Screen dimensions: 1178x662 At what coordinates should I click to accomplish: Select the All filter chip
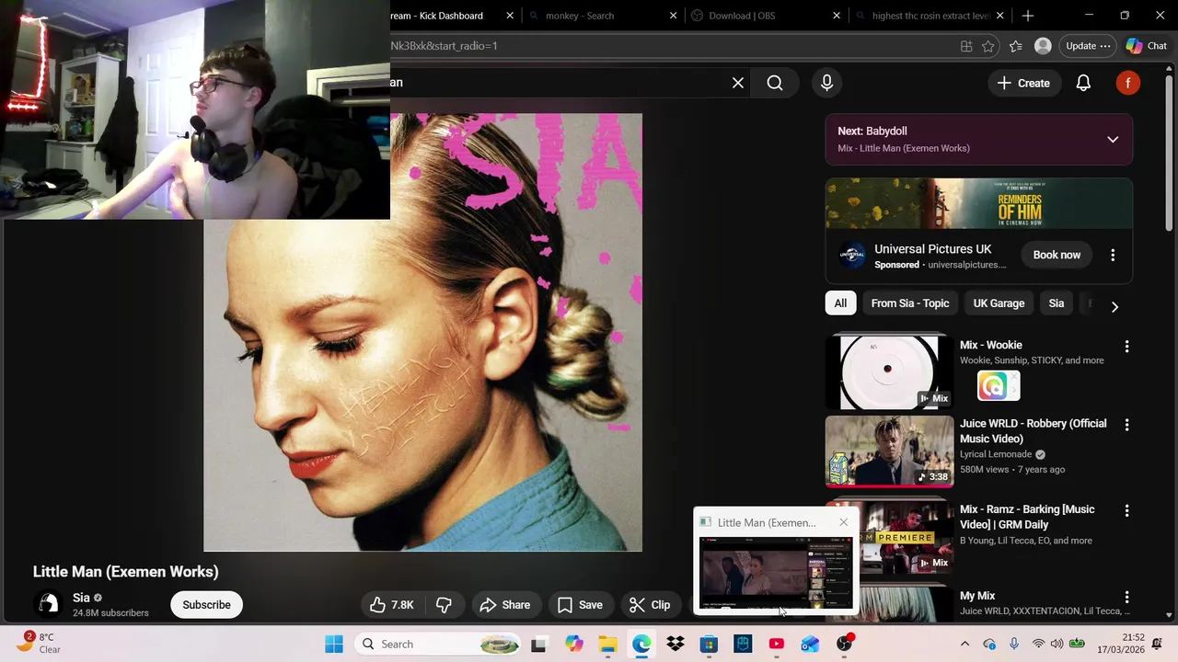pyautogui.click(x=840, y=303)
